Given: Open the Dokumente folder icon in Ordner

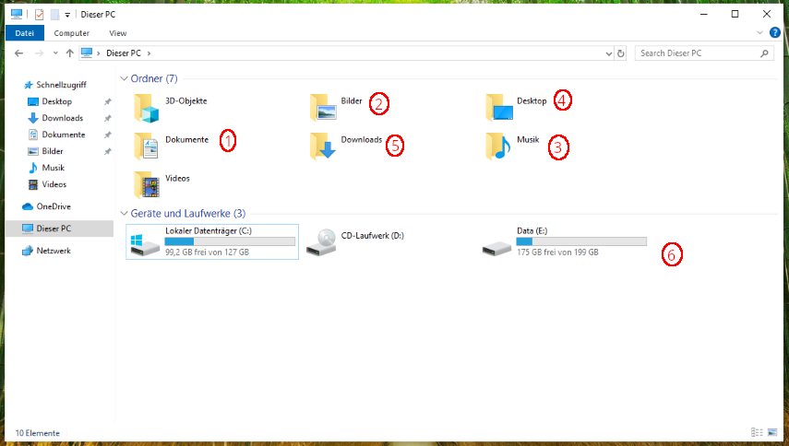Looking at the screenshot, I should pyautogui.click(x=147, y=147).
